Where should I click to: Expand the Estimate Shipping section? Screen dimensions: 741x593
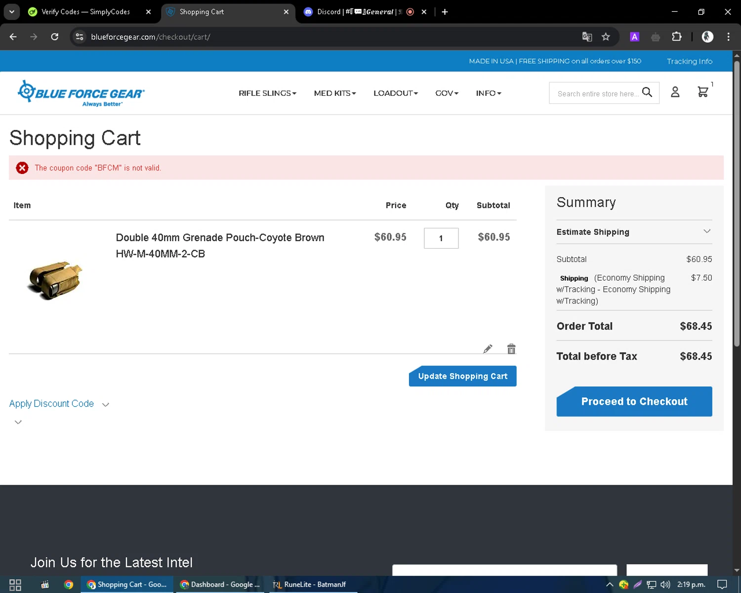(634, 232)
